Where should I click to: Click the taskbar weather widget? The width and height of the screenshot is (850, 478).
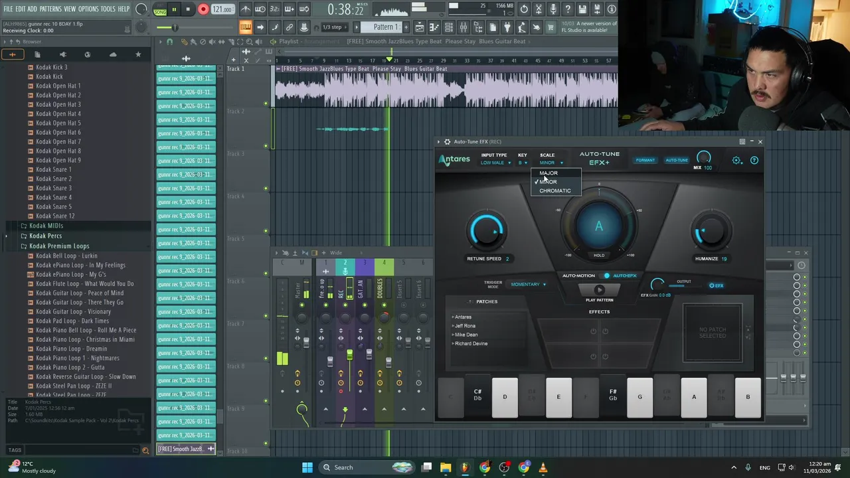click(31, 467)
